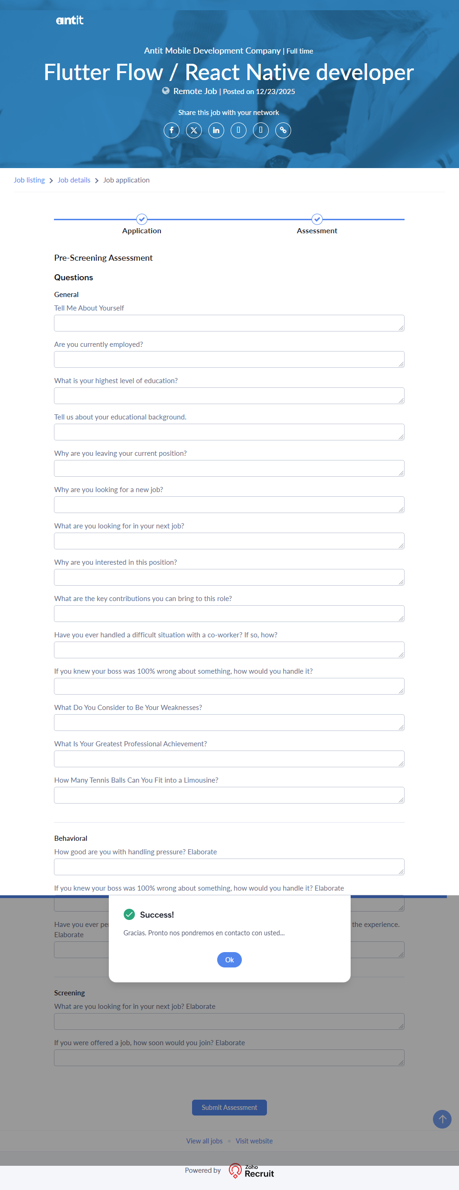Focus the 'Are you currently employed?' answer box
Viewport: 459px width, 1190px height.
tap(229, 359)
